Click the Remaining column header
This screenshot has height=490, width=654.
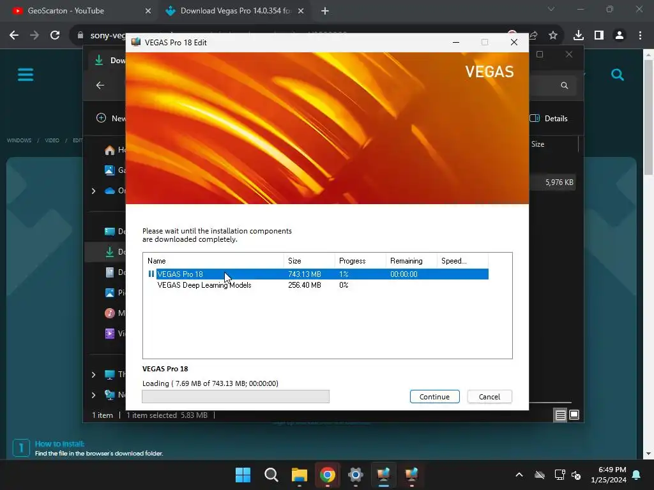(x=411, y=261)
